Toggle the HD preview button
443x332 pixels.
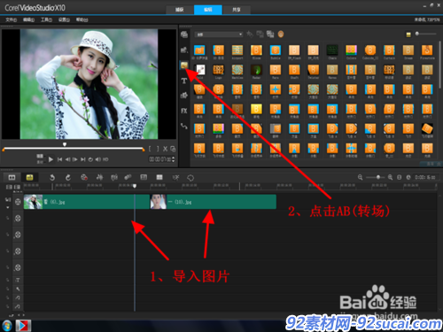[105, 159]
